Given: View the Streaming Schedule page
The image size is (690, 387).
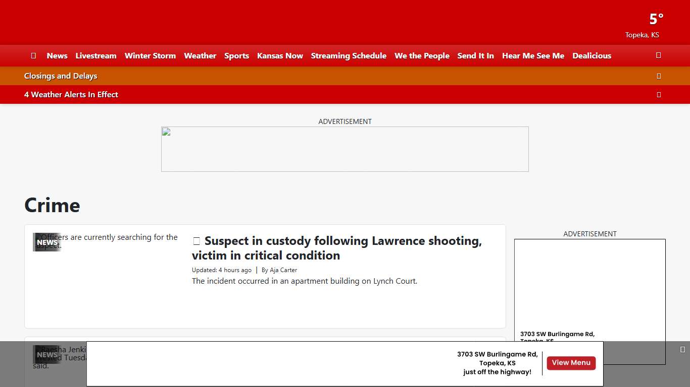Looking at the screenshot, I should (349, 56).
